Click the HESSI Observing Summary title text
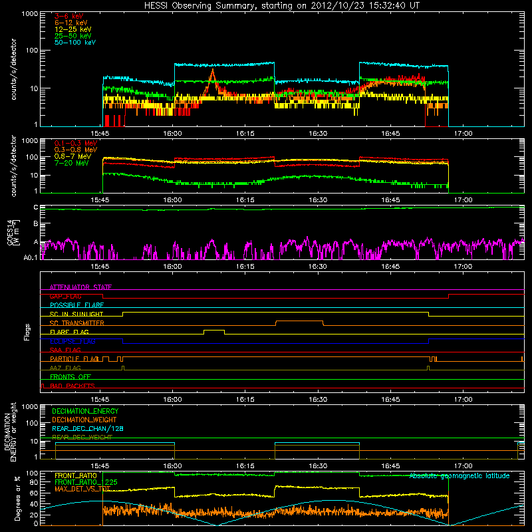The width and height of the screenshot is (532, 532). tap(281, 6)
